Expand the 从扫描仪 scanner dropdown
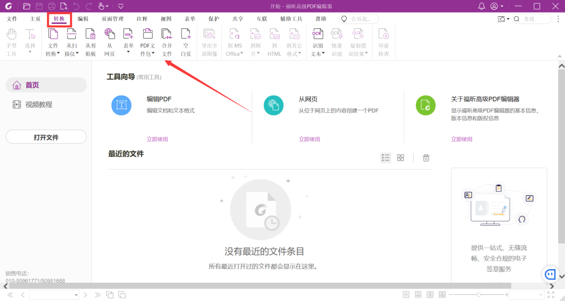Screen dimensions: 565x301 [77, 54]
